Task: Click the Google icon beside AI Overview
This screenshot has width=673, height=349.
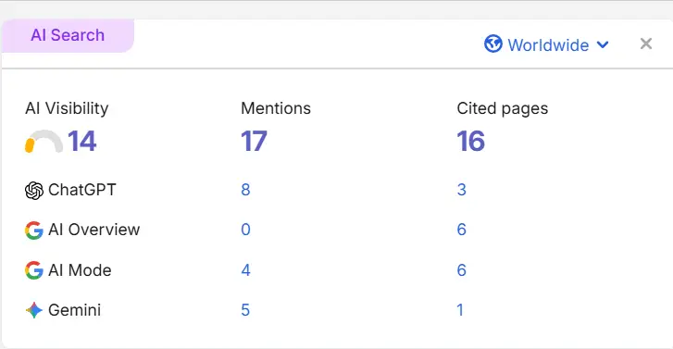Action: tap(34, 231)
